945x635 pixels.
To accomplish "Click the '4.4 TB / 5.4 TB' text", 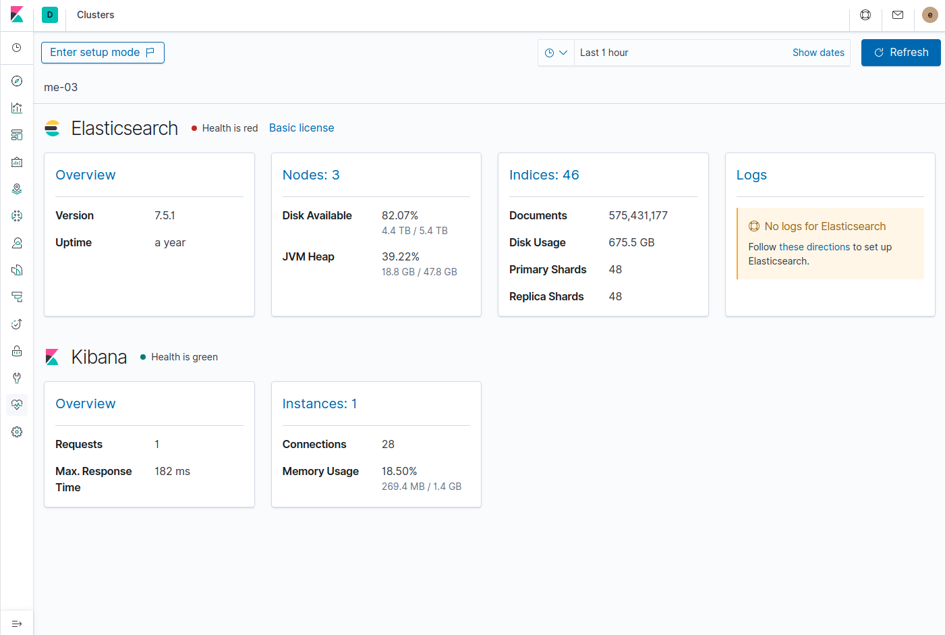I will tap(415, 231).
